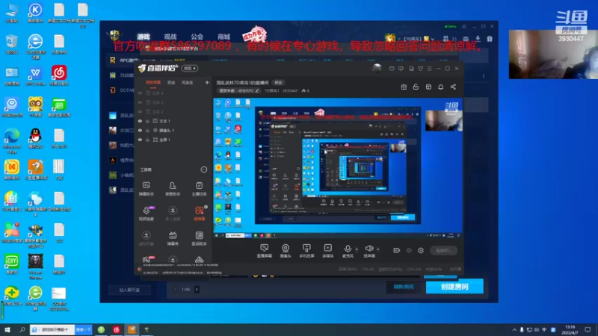Click 创建房间 create room button

point(454,287)
